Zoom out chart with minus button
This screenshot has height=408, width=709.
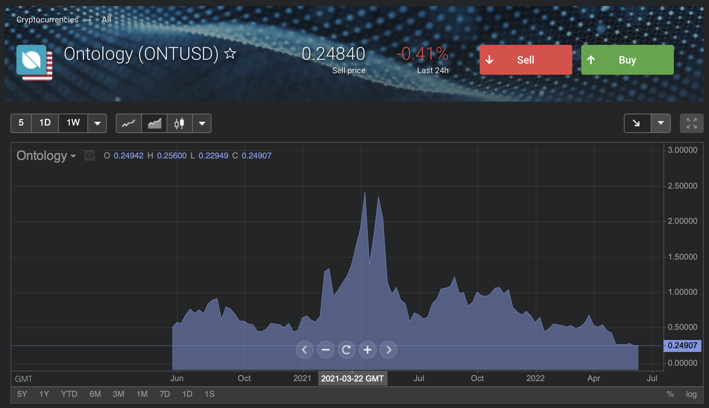[325, 350]
